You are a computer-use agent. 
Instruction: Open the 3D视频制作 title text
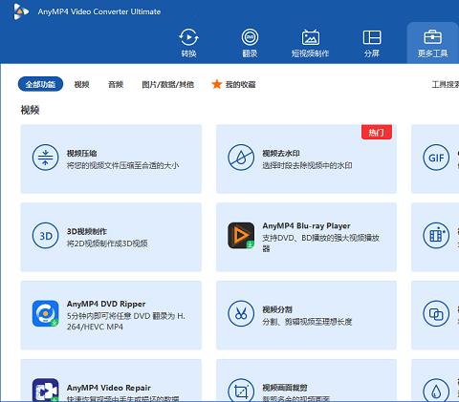(87, 231)
